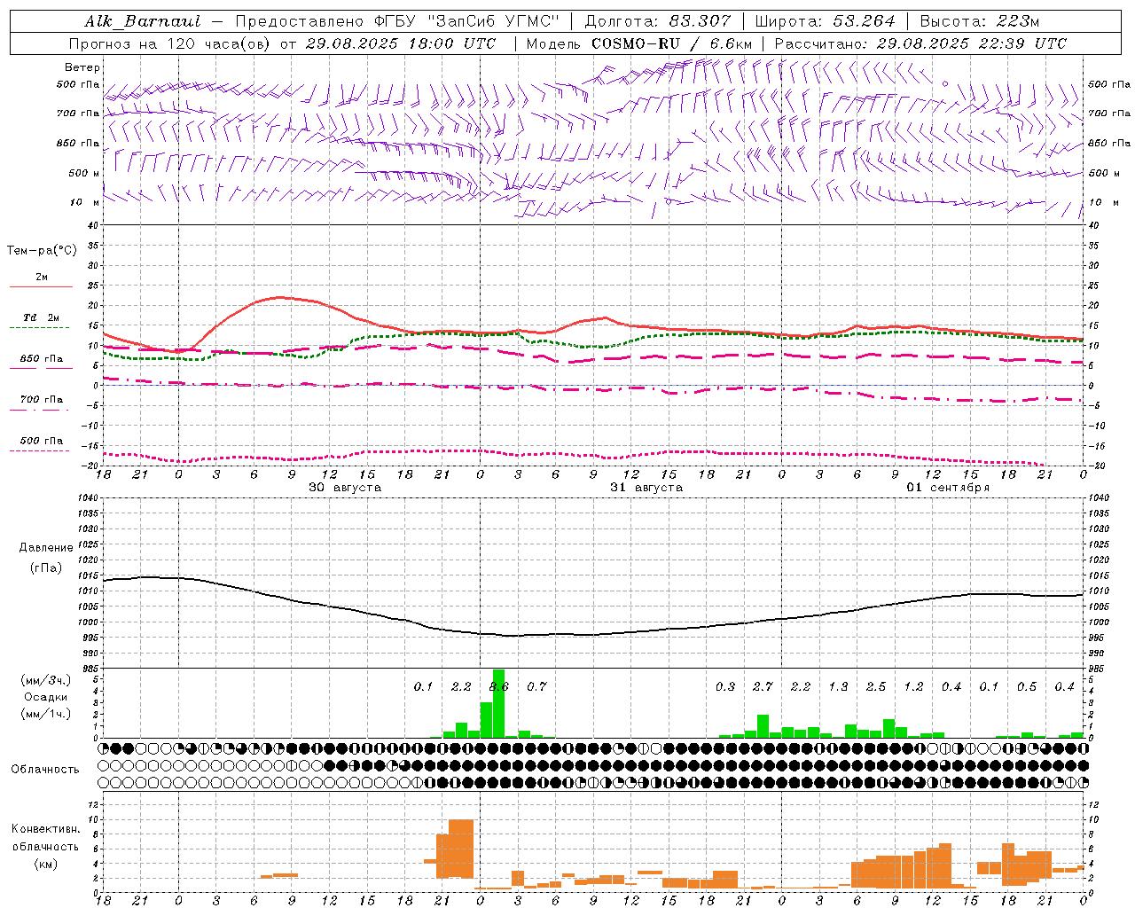Click the 1.3 precipitation total value
This screenshot has width=1135, height=908.
click(x=838, y=686)
